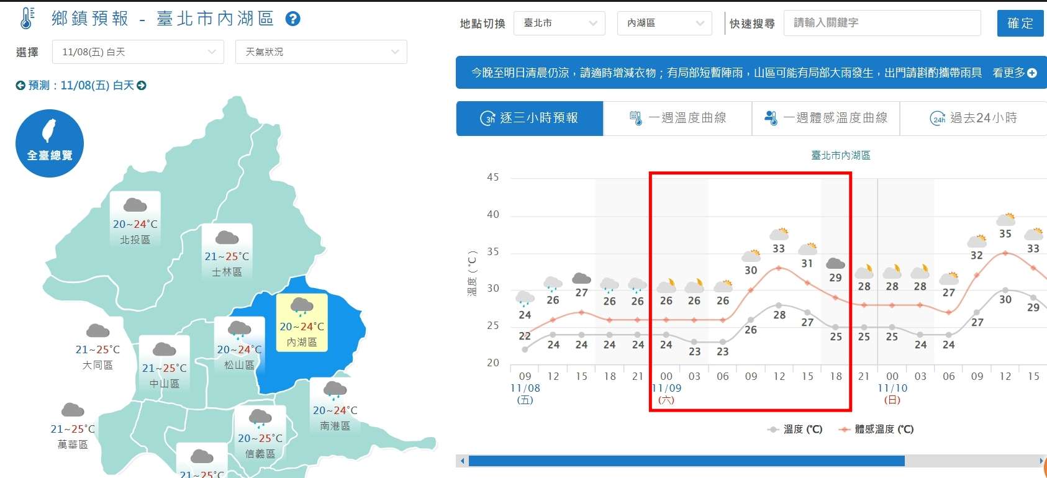Expand the 天氣狀況 dropdown
Viewport: 1047px width, 478px height.
coord(320,52)
